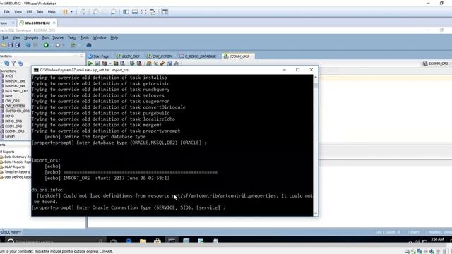Open SQL Developer Team menu
Screen dimensions: 452x254
72,37
